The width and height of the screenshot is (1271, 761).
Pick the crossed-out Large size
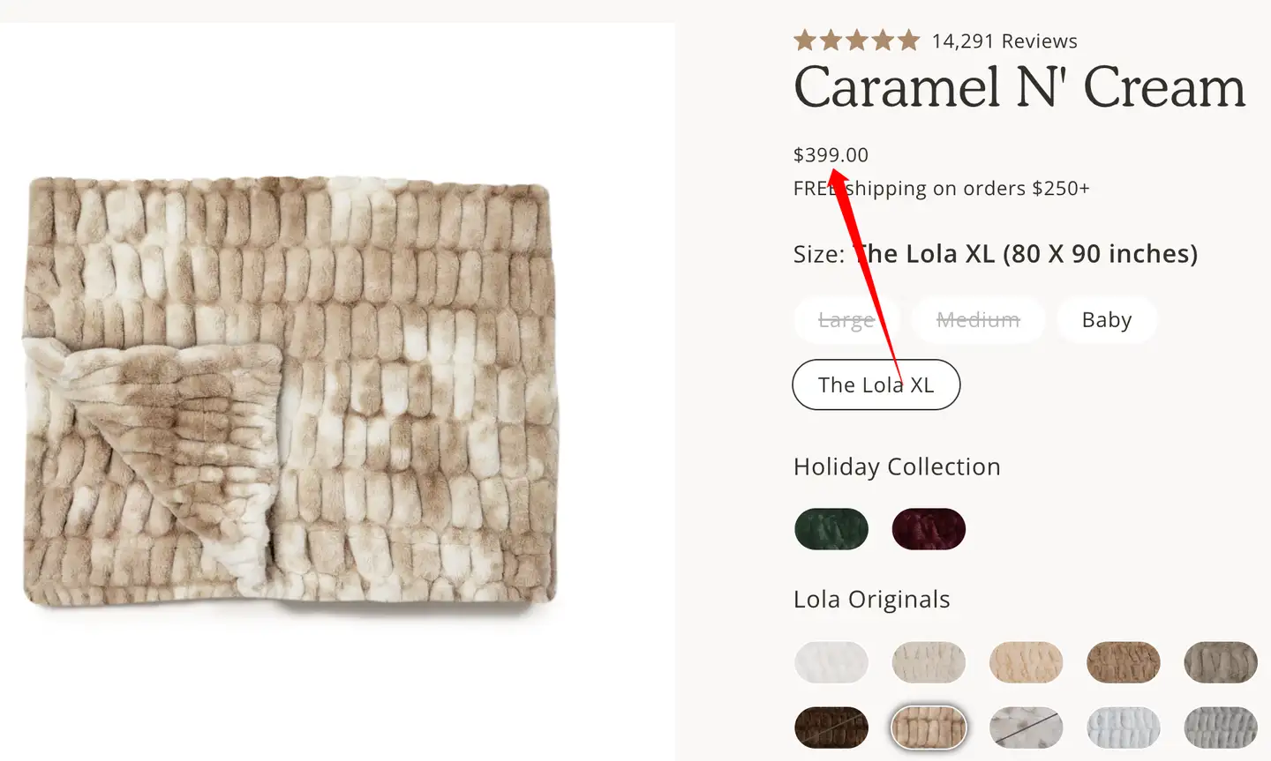coord(846,320)
